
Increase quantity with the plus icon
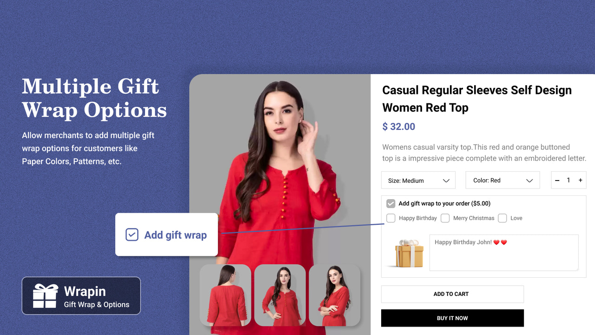pyautogui.click(x=580, y=181)
